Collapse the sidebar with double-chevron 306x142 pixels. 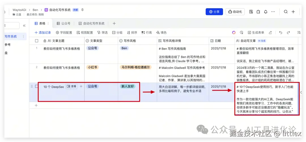pyautogui.click(x=24, y=26)
